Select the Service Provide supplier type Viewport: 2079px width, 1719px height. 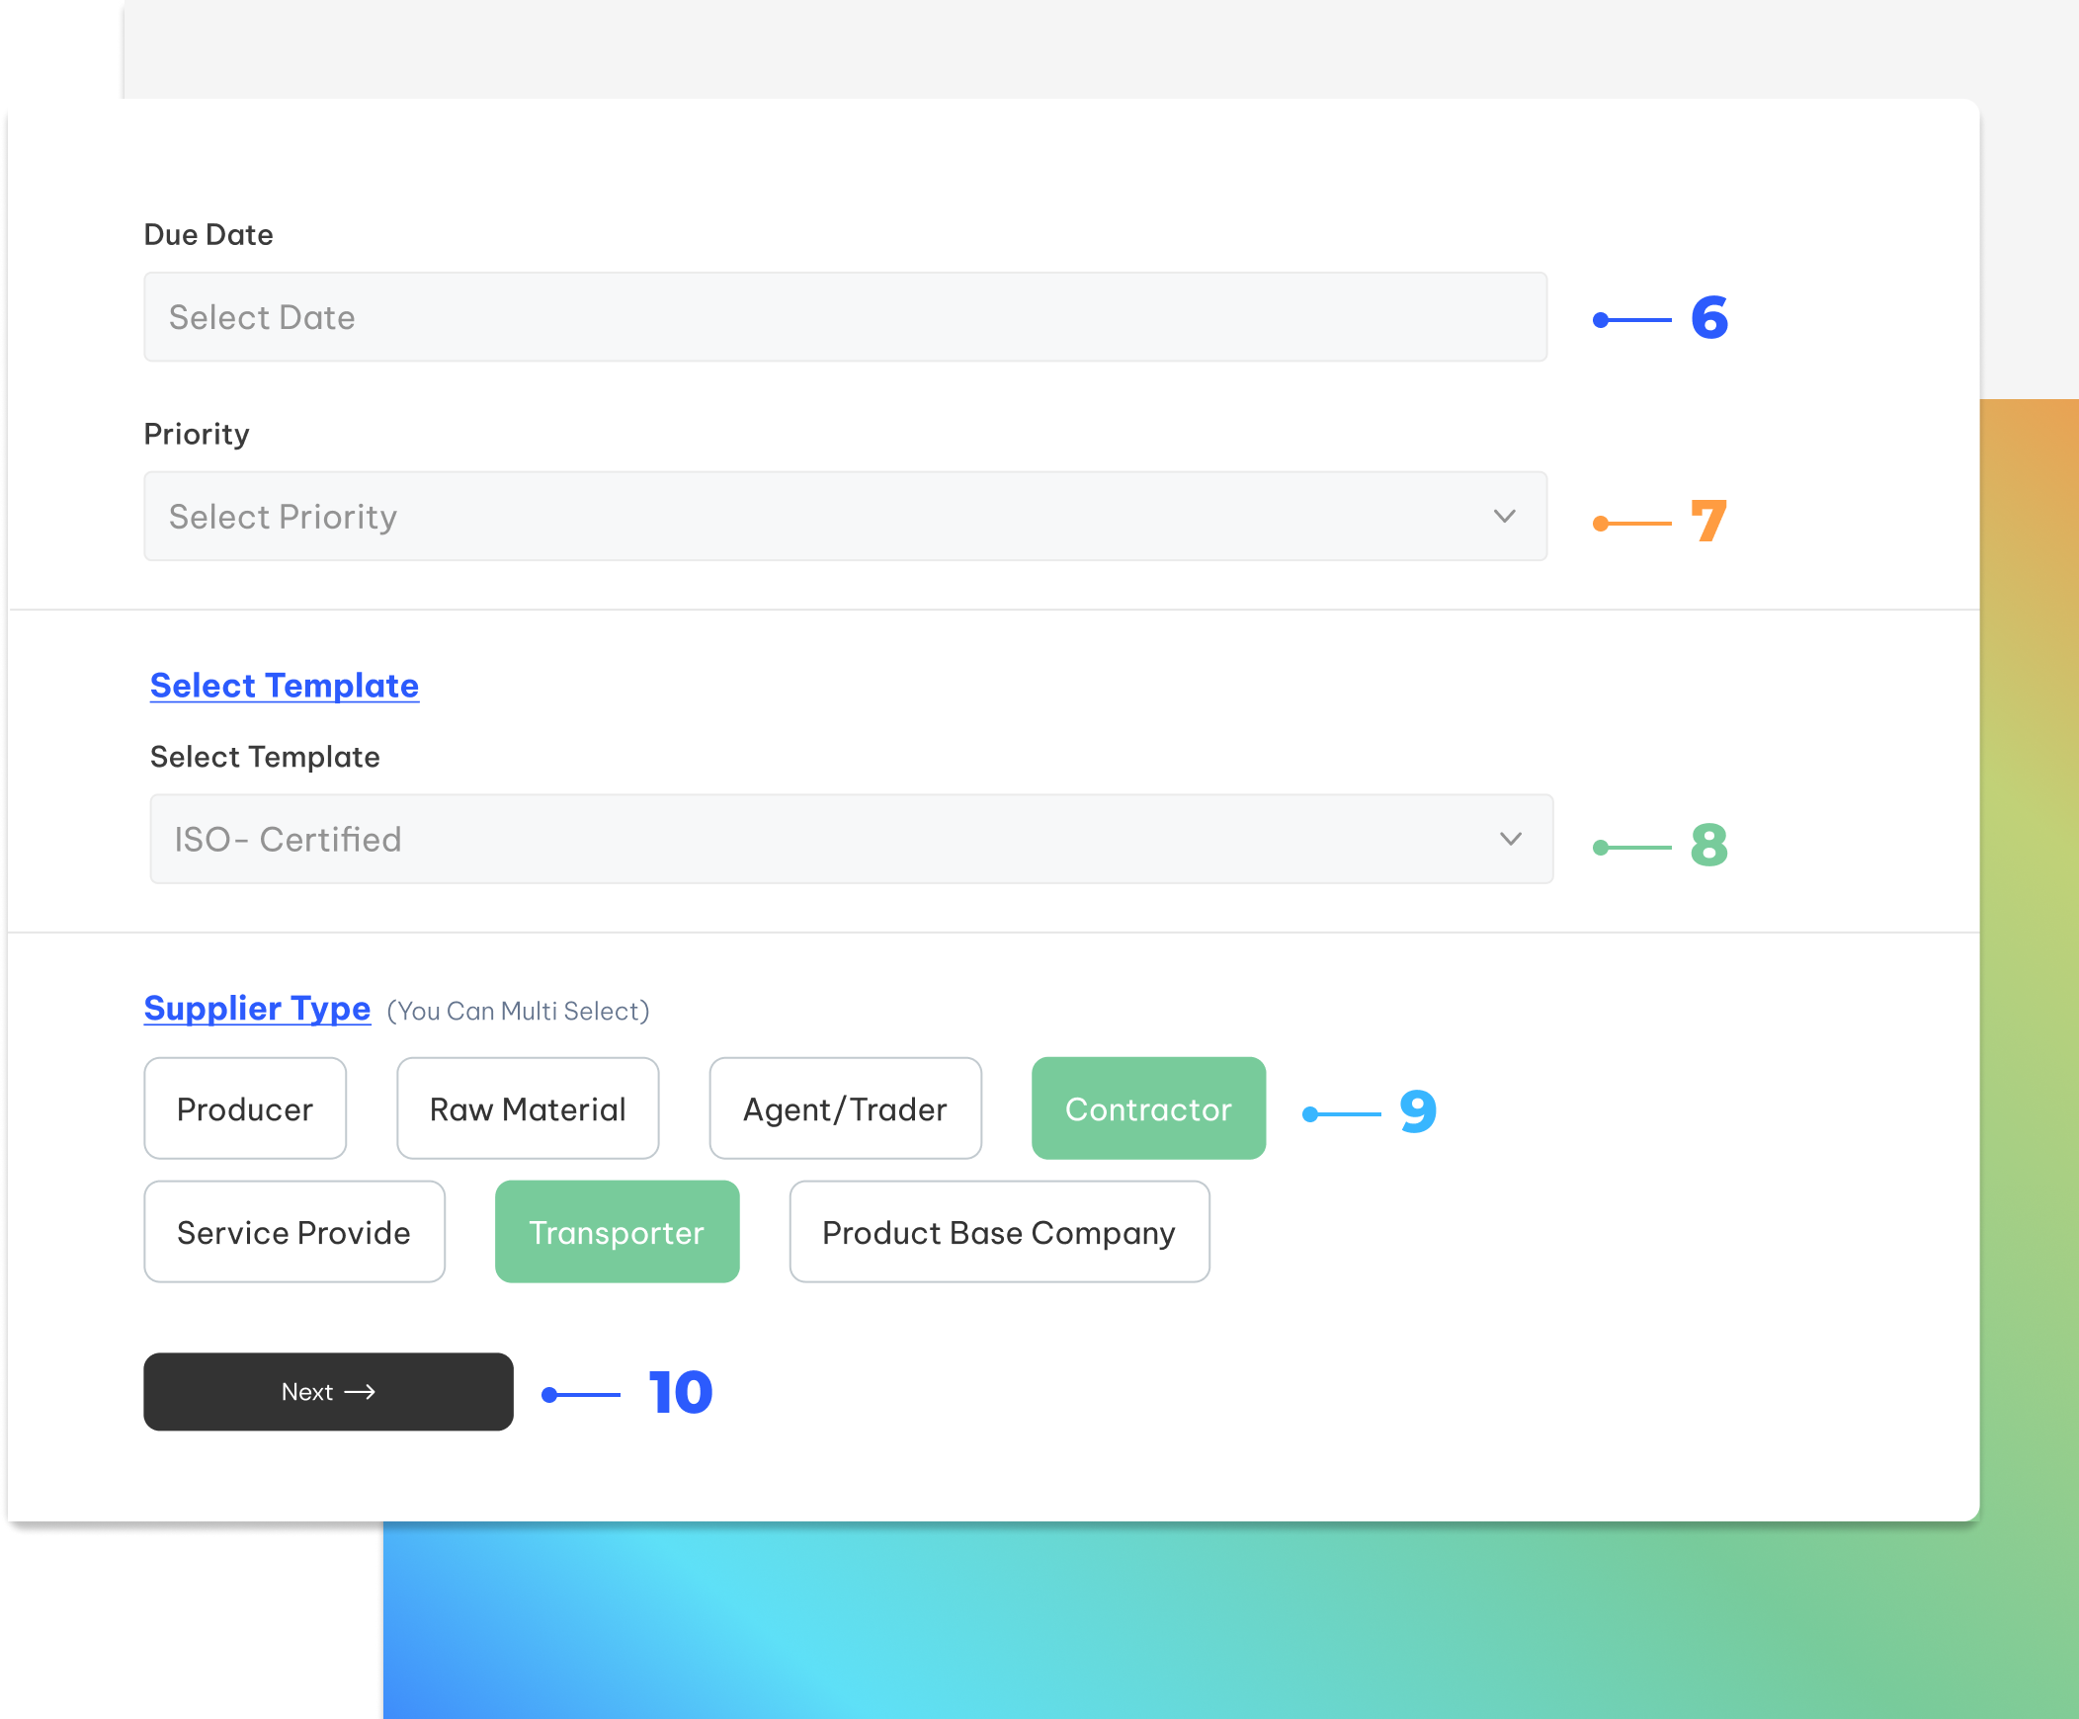point(294,1231)
